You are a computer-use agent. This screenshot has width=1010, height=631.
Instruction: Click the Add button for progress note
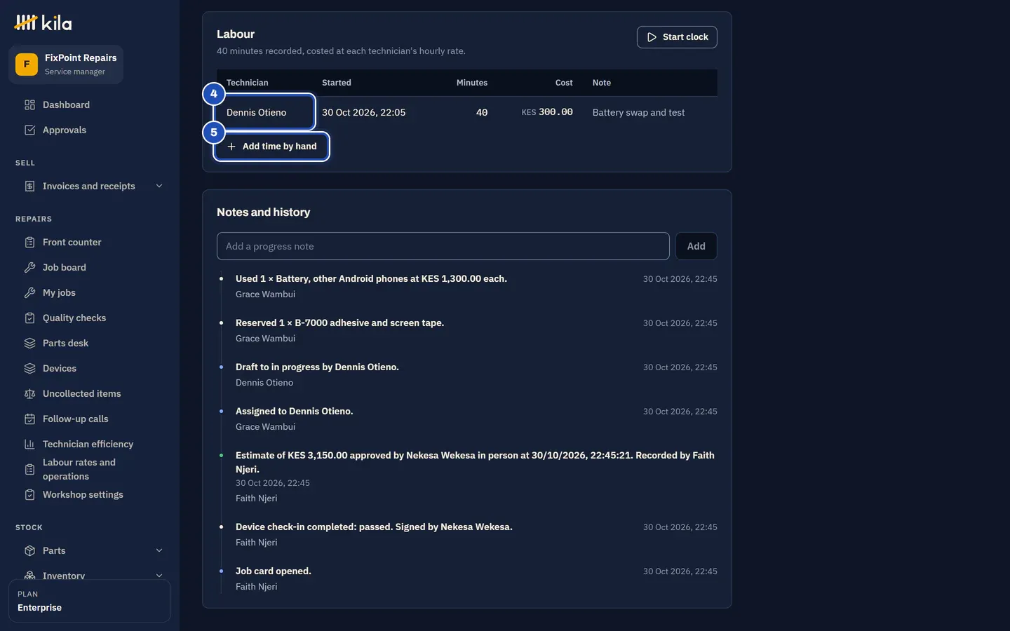[x=696, y=246]
